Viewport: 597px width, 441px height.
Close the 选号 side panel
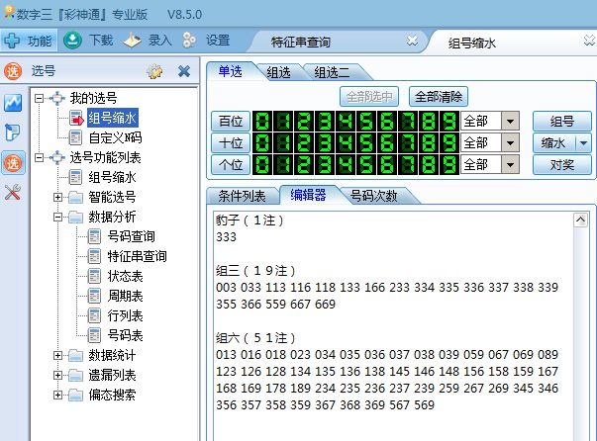184,71
